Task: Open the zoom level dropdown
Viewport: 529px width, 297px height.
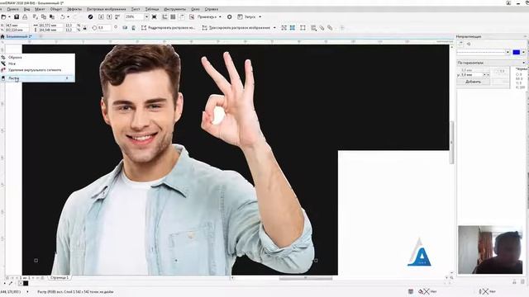Action: click(146, 16)
